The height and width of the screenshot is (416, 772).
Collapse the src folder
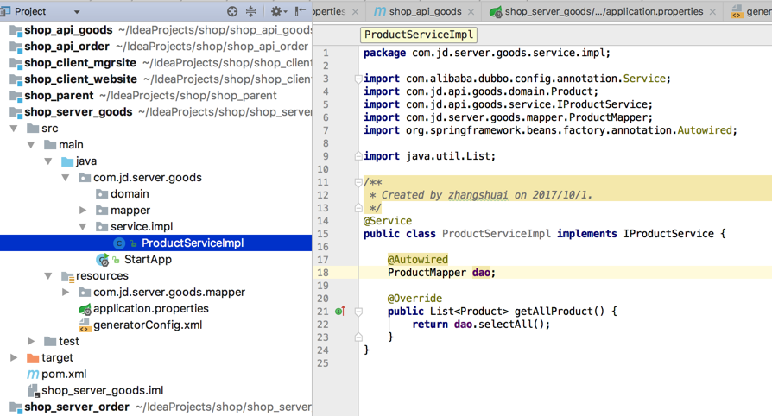click(x=14, y=129)
